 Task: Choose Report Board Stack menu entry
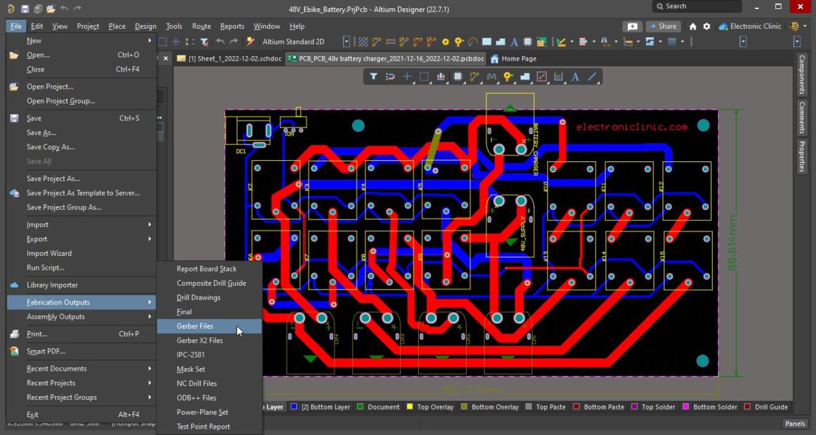pos(209,269)
